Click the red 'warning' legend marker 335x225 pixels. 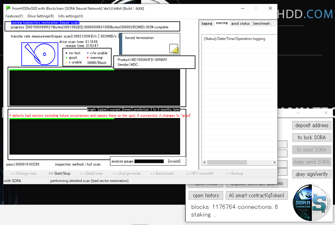(x=88, y=58)
